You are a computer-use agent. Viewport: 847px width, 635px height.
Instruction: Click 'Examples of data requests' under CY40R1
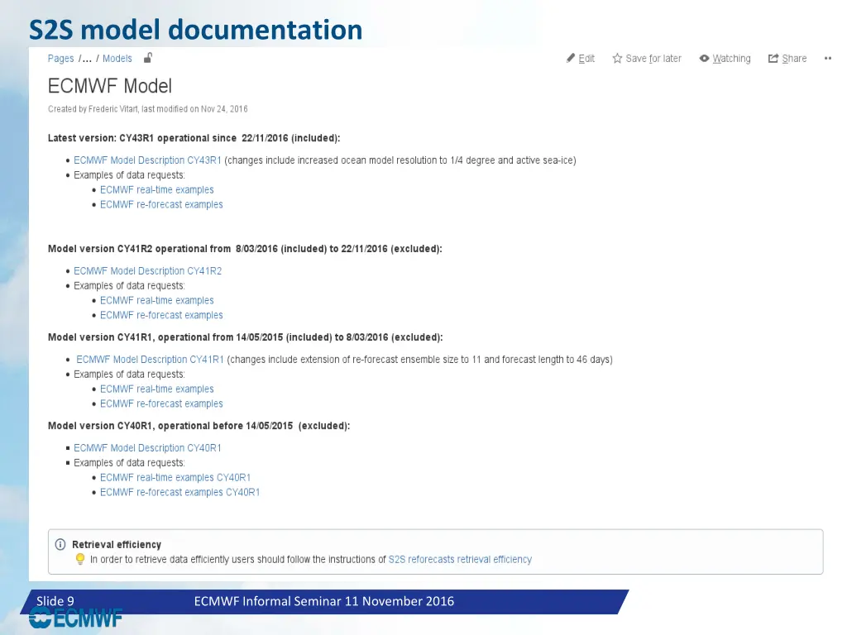(129, 463)
